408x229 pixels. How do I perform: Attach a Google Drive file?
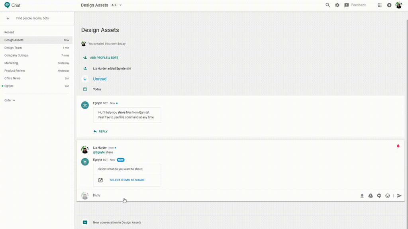[371, 196]
